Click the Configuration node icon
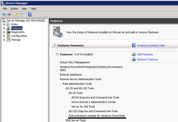The height and width of the screenshot is (122, 178). (x=8, y=36)
